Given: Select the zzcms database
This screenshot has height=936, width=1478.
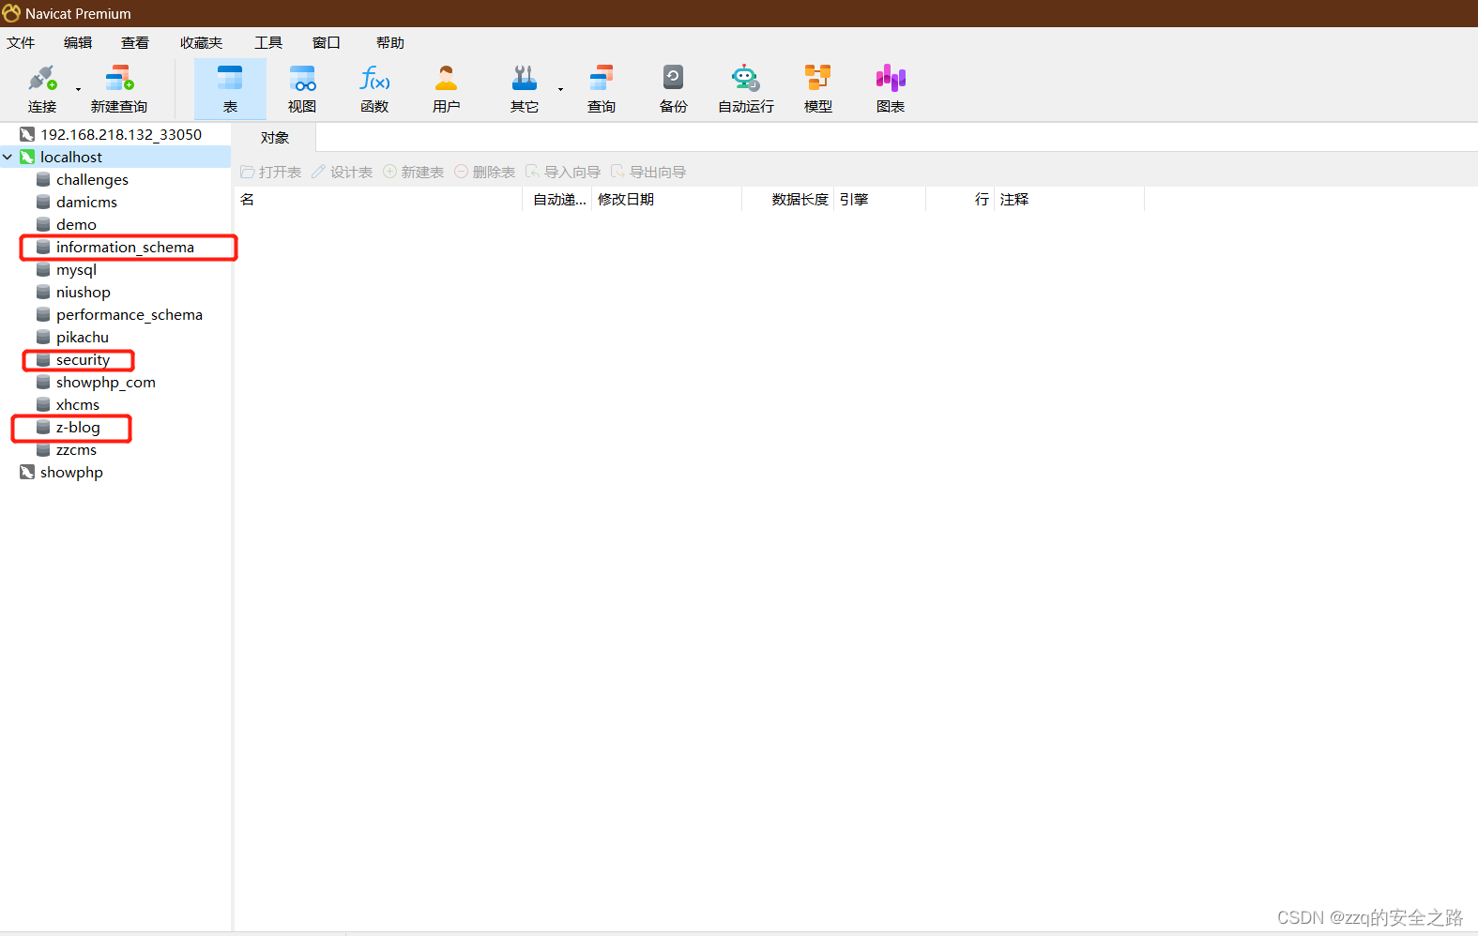Looking at the screenshot, I should (76, 449).
